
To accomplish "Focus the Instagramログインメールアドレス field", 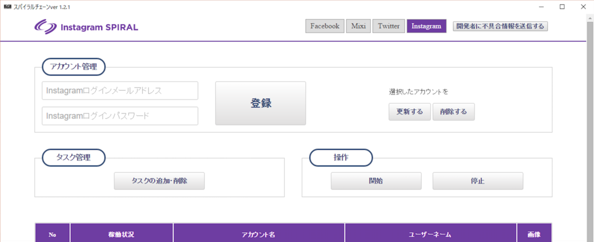I will (120, 91).
